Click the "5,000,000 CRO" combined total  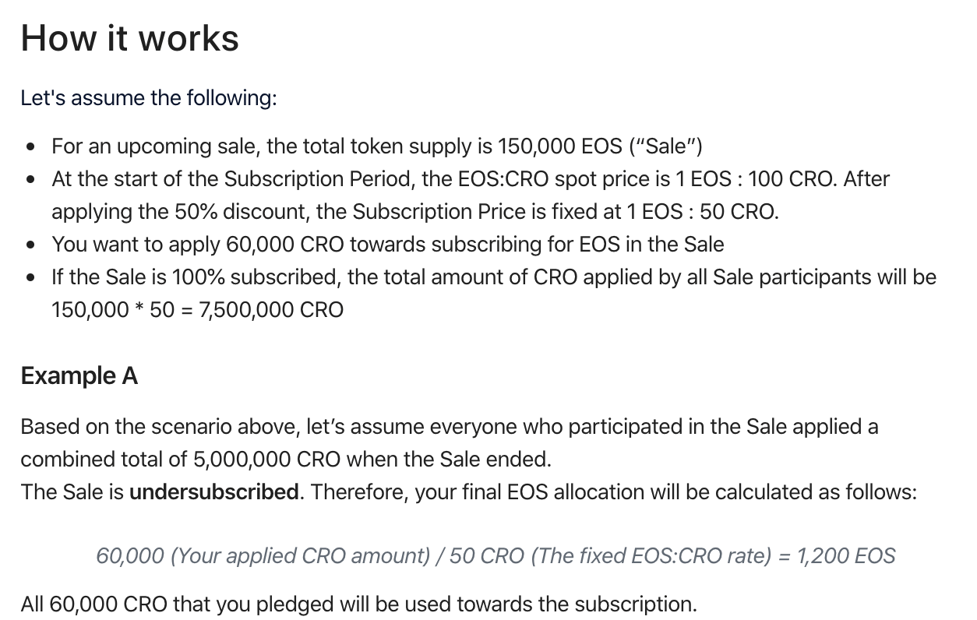coord(266,460)
